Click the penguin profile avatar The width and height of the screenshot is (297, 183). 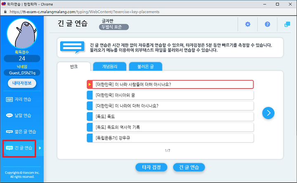[22, 33]
